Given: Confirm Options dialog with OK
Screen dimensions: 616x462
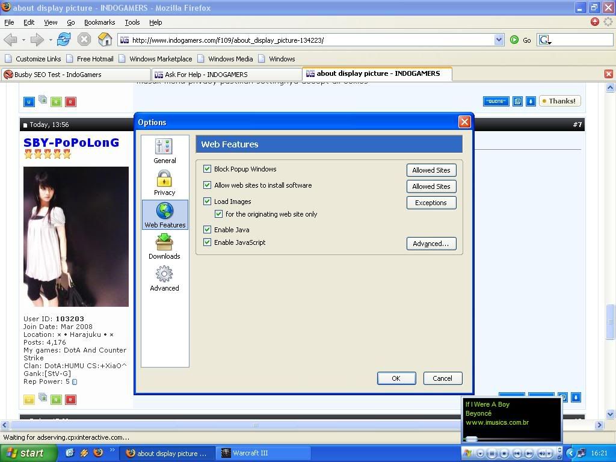Looking at the screenshot, I should [396, 378].
